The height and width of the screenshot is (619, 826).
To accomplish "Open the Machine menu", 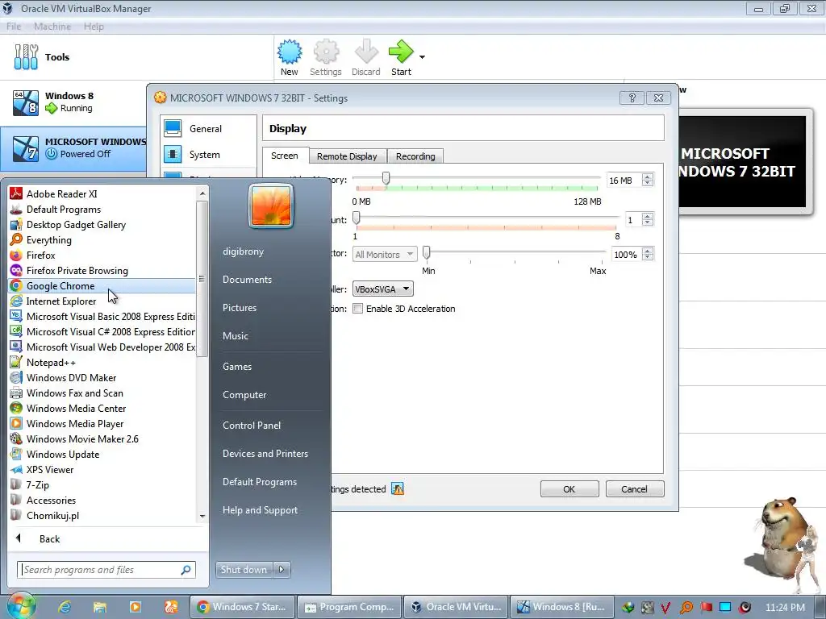I will tap(52, 27).
